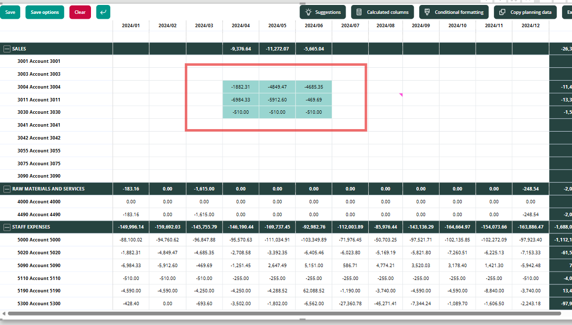This screenshot has width=572, height=325.
Task: Select the 2024/04 column header
Action: click(241, 26)
